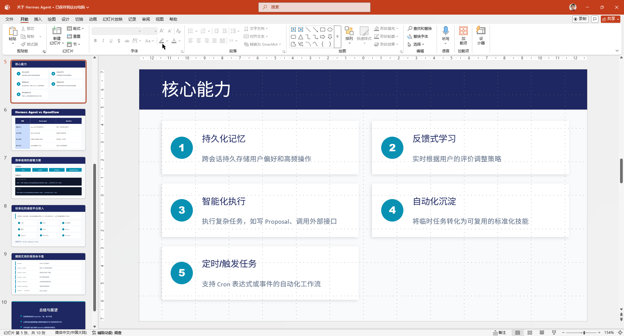Open the comments pane icon
This screenshot has height=336, width=624.
pyautogui.click(x=594, y=19)
